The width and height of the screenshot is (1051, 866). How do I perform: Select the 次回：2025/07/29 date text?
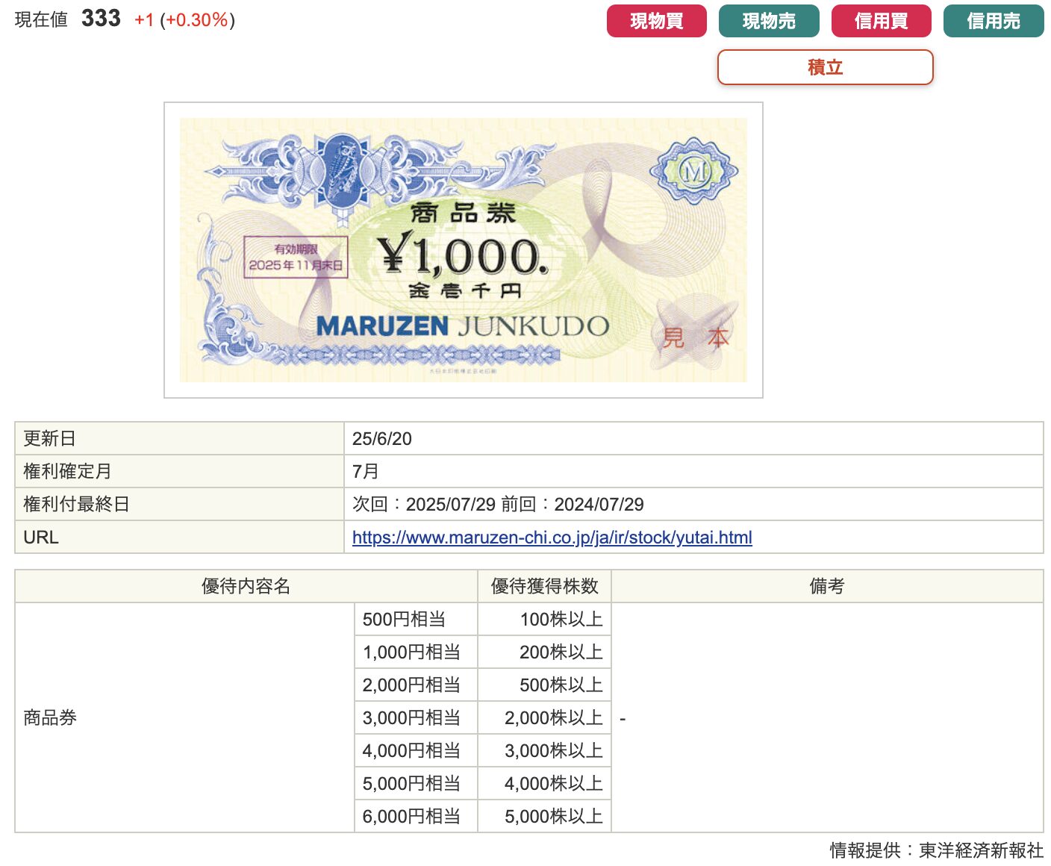pyautogui.click(x=423, y=505)
